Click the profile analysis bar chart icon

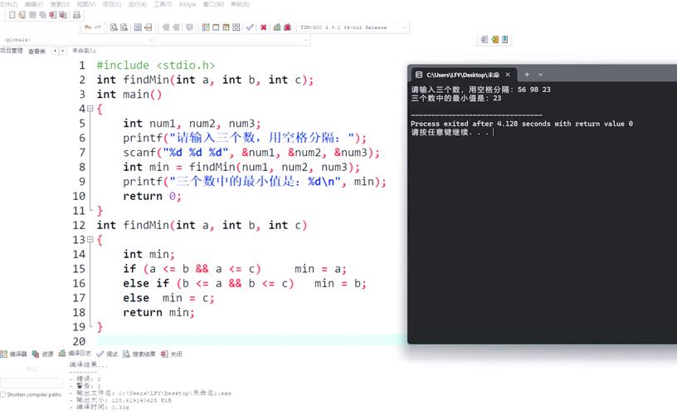pos(276,27)
